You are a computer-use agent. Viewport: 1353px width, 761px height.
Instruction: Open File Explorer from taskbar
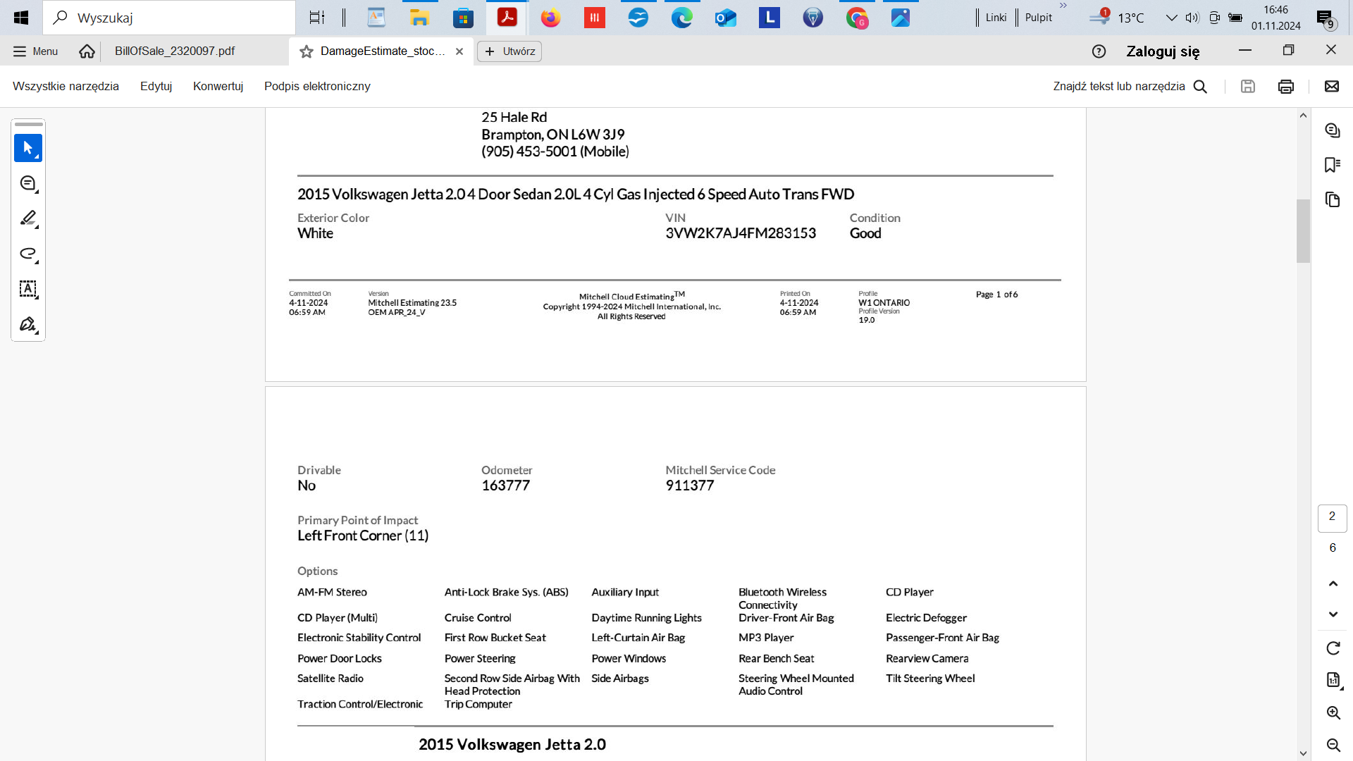coord(420,18)
